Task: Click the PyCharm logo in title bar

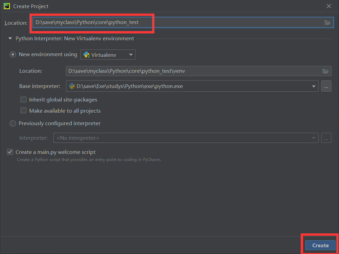Action: click(7, 6)
